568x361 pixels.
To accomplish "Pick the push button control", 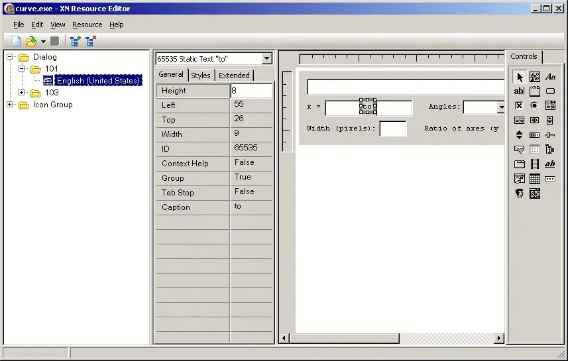I will click(x=550, y=91).
